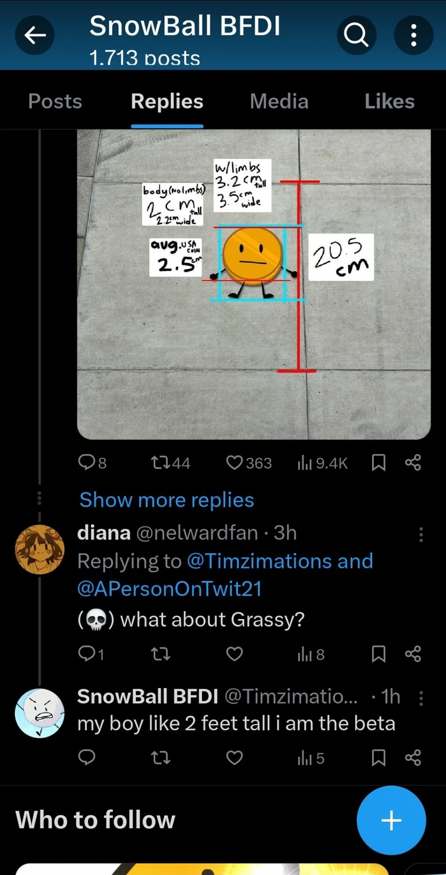This screenshot has height=875, width=446.
Task: Click the back arrow to leave the profile
Action: pos(35,35)
